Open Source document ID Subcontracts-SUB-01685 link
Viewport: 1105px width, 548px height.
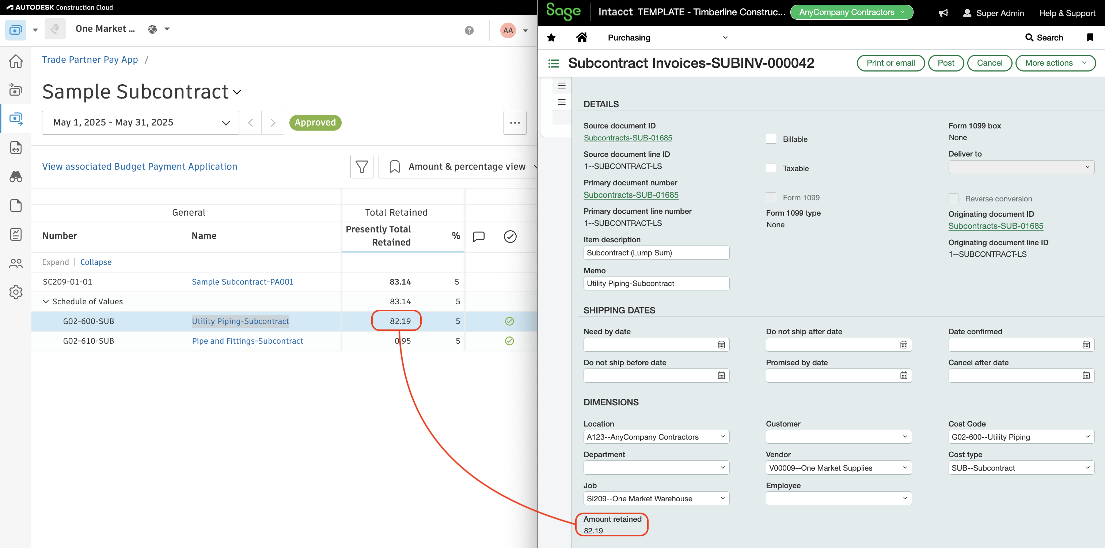[x=627, y=138]
